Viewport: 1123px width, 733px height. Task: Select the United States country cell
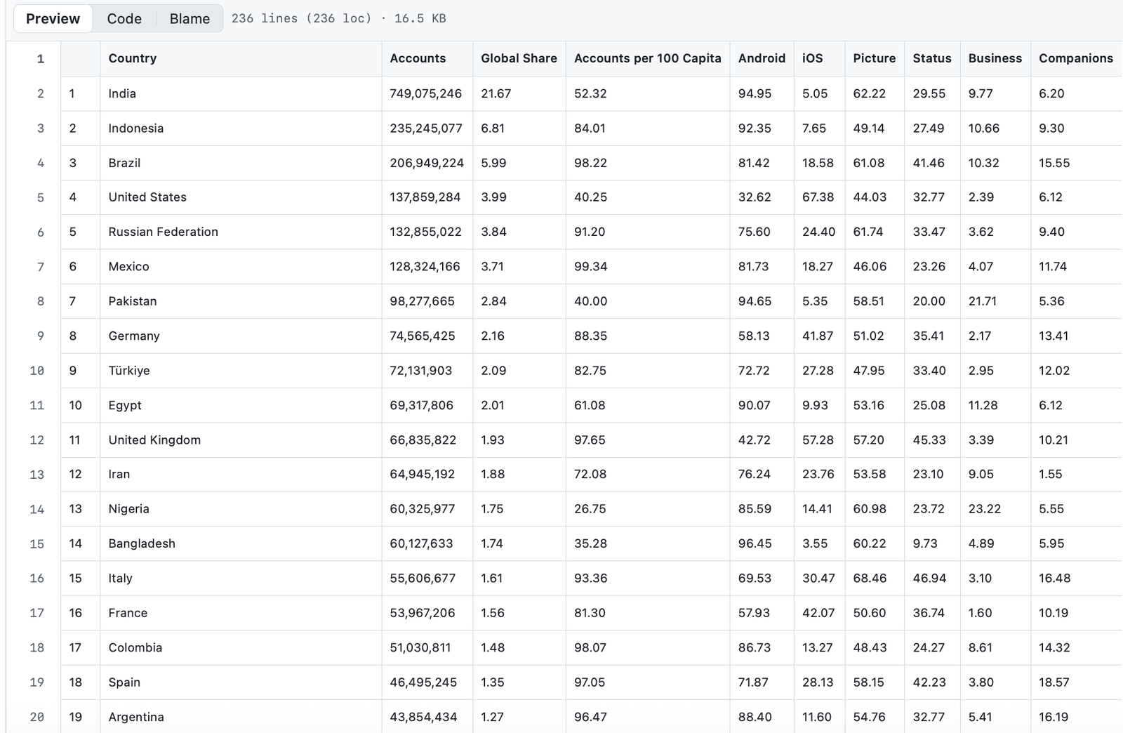coord(241,197)
